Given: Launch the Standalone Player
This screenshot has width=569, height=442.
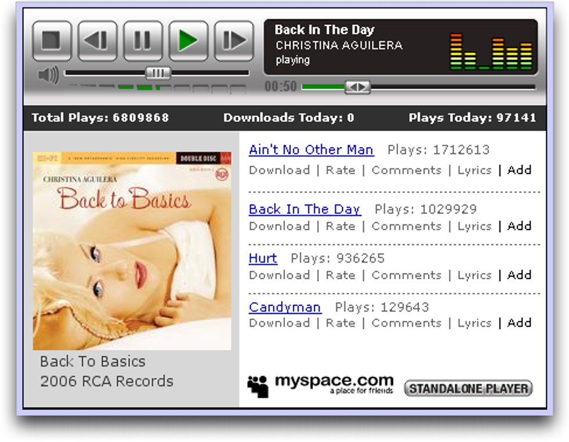Looking at the screenshot, I should (x=468, y=389).
